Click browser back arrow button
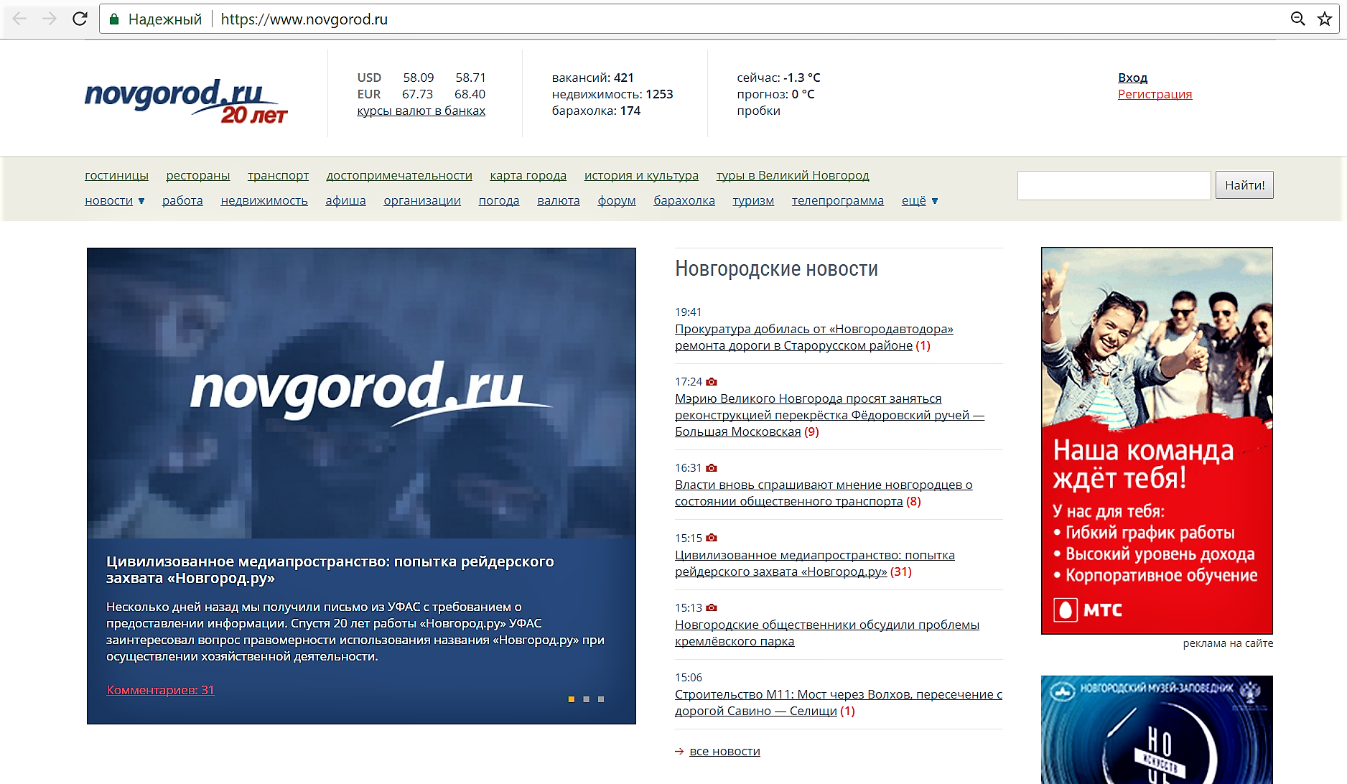 [20, 19]
